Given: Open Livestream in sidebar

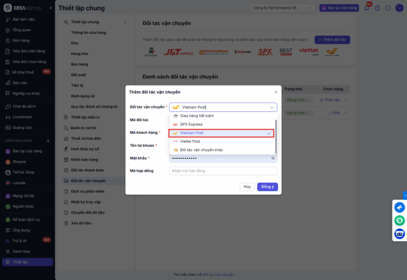Looking at the screenshot, I should (x=22, y=117).
